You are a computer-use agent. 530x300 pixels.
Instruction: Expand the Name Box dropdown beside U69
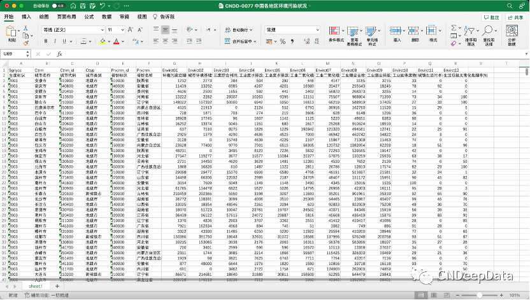tap(27, 54)
